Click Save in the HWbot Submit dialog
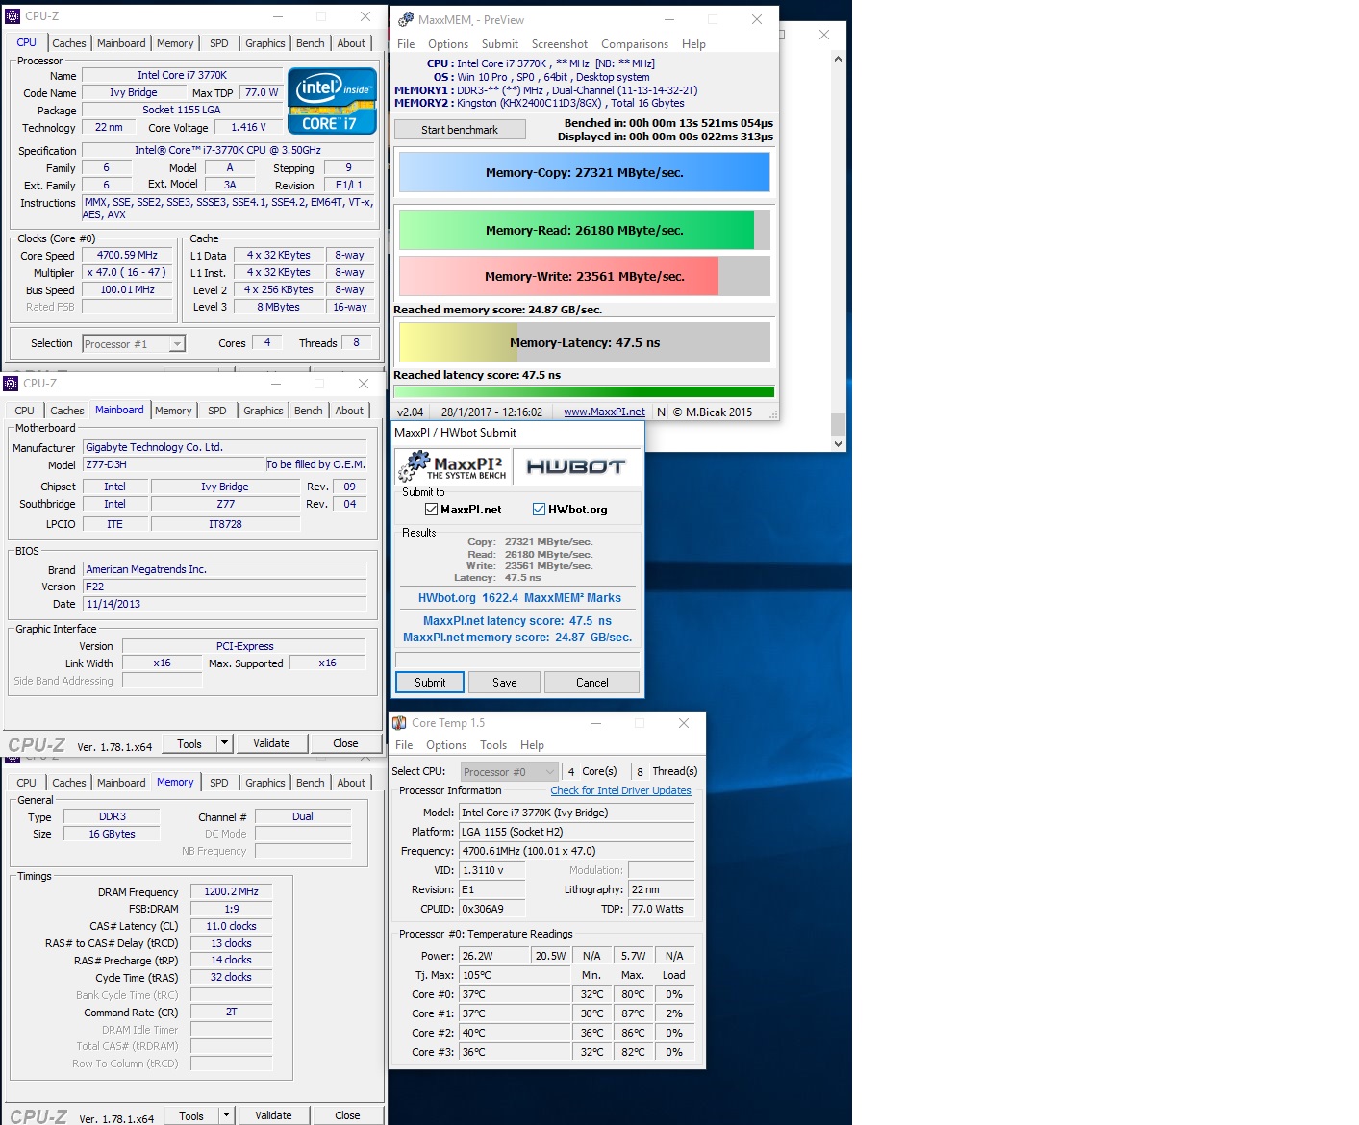Screen dimensions: 1359x1125 (505, 683)
